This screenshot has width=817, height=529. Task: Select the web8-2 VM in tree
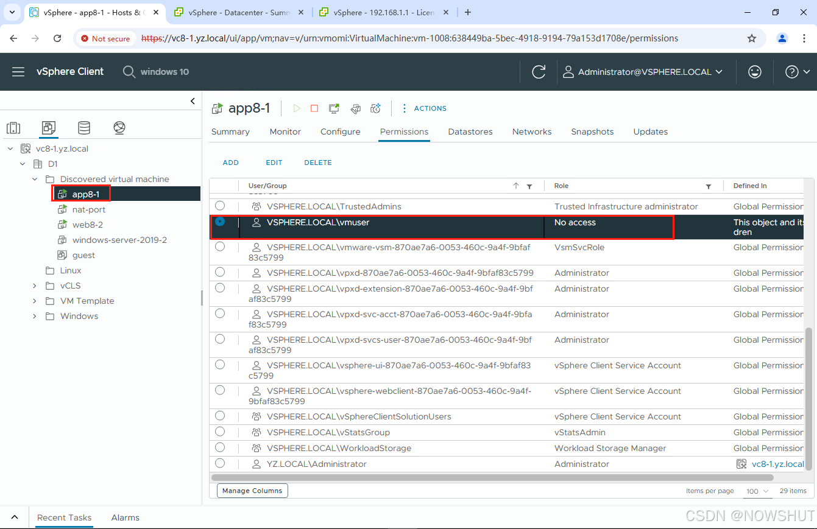(x=87, y=225)
